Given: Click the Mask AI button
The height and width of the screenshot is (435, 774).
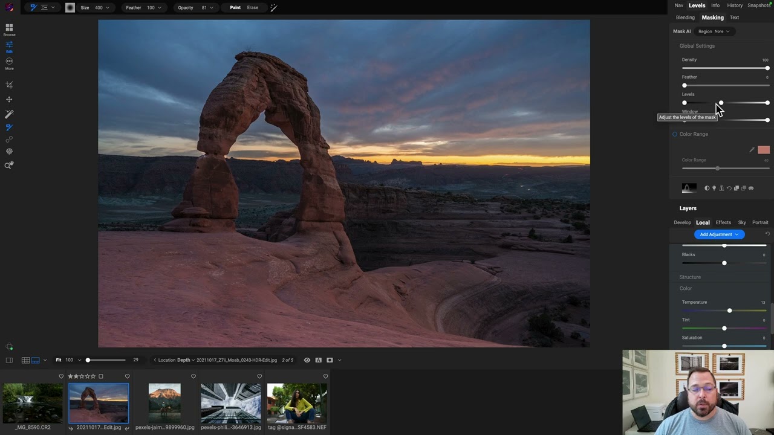Looking at the screenshot, I should point(681,31).
